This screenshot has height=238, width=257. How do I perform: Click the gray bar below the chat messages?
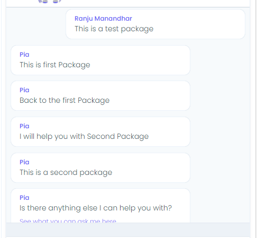(128, 230)
